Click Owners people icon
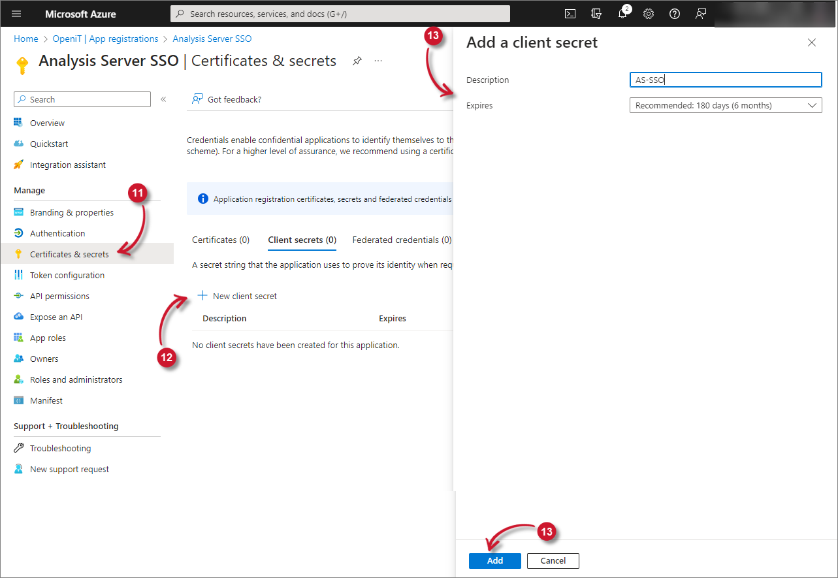 (x=18, y=359)
